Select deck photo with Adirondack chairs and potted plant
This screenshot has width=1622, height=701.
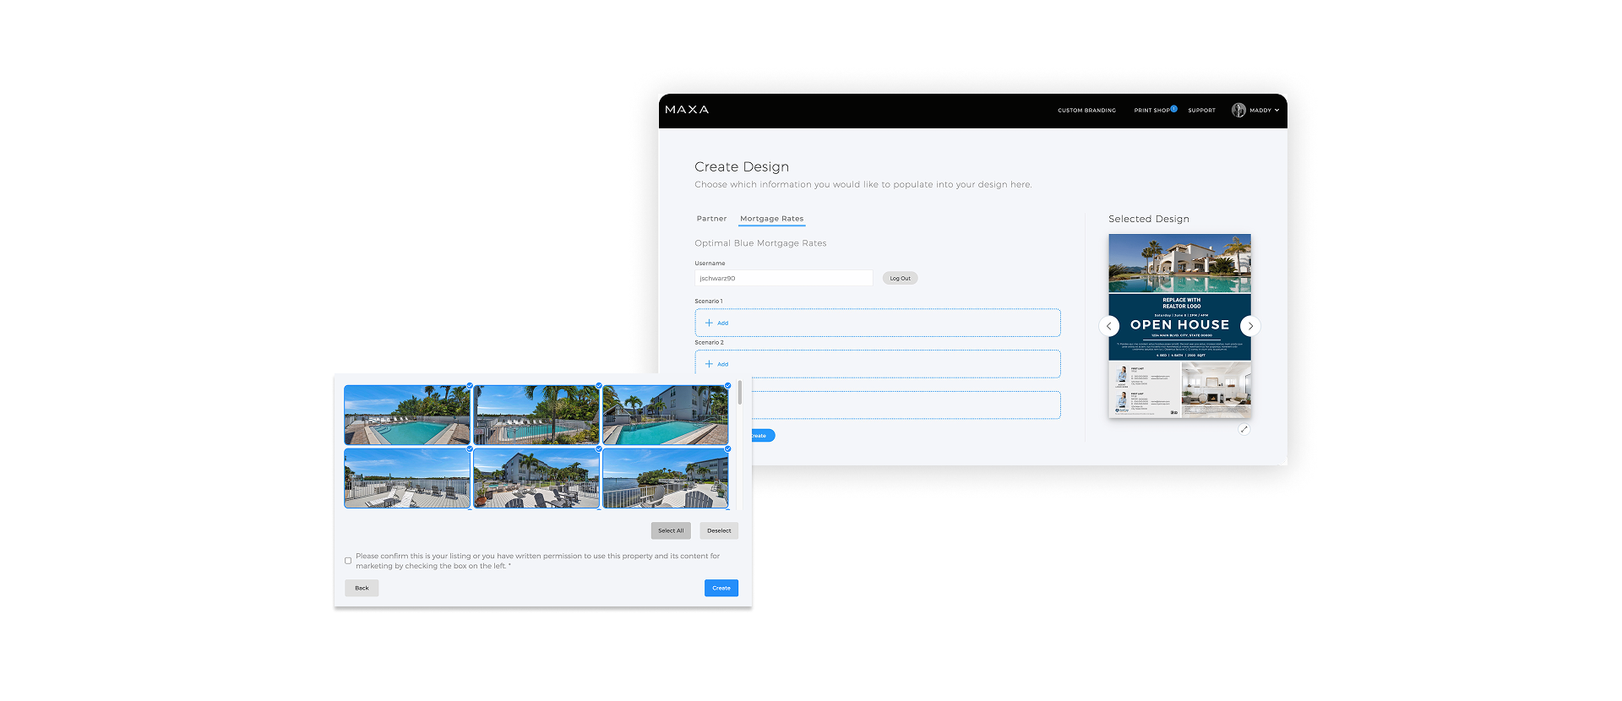[536, 478]
